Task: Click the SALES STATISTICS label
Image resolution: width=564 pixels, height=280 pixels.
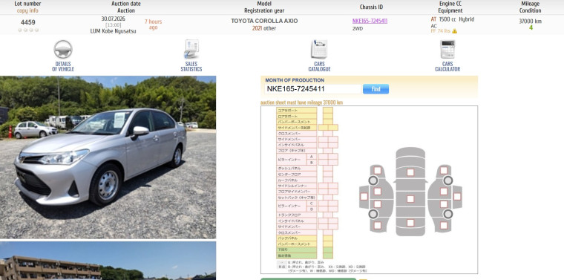Action: (x=191, y=67)
